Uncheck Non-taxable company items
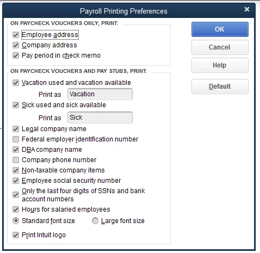The image size is (260, 253). (16, 170)
